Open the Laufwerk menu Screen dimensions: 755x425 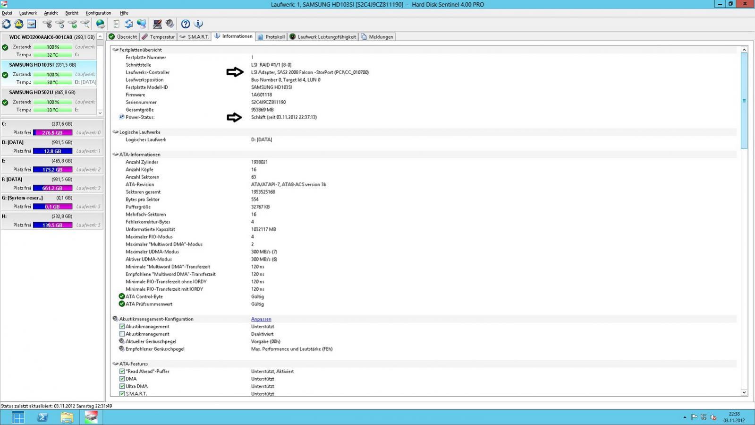[28, 13]
